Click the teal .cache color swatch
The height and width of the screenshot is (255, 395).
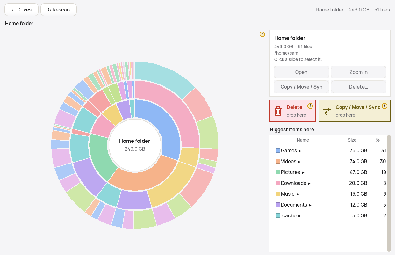(278, 215)
